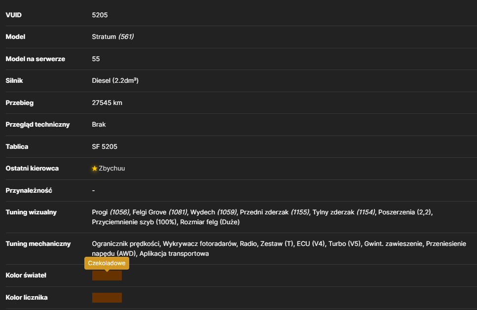Click the 27545 km mileage value
477x310 pixels.
click(x=107, y=103)
